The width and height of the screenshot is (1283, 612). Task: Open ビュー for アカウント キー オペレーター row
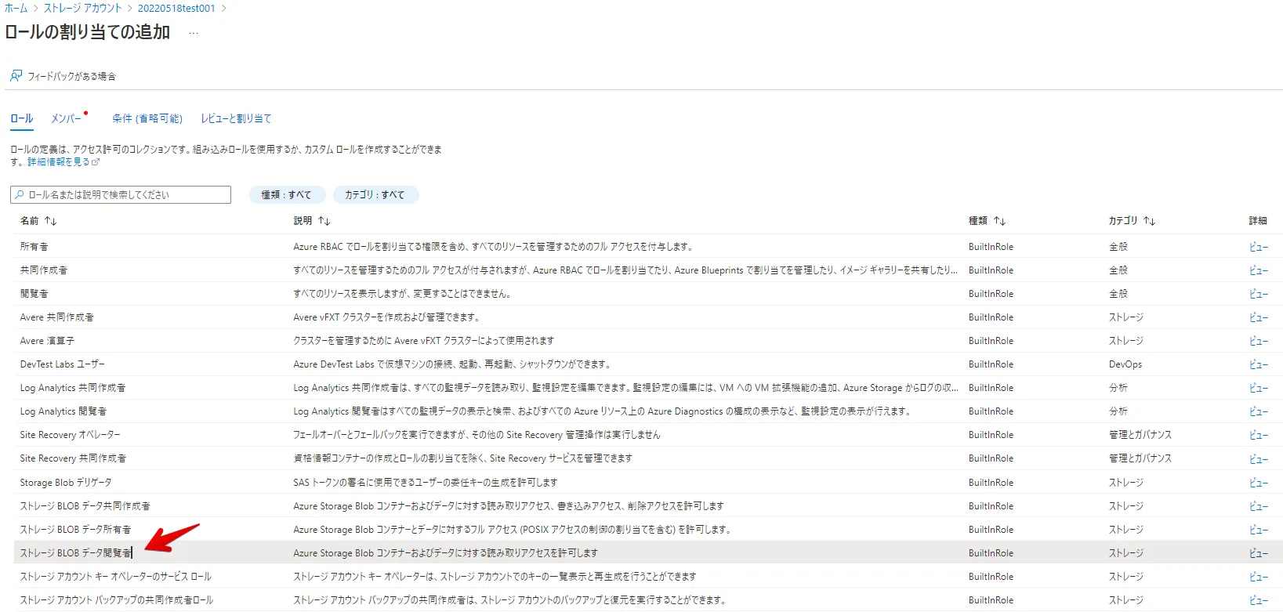[x=1258, y=576]
